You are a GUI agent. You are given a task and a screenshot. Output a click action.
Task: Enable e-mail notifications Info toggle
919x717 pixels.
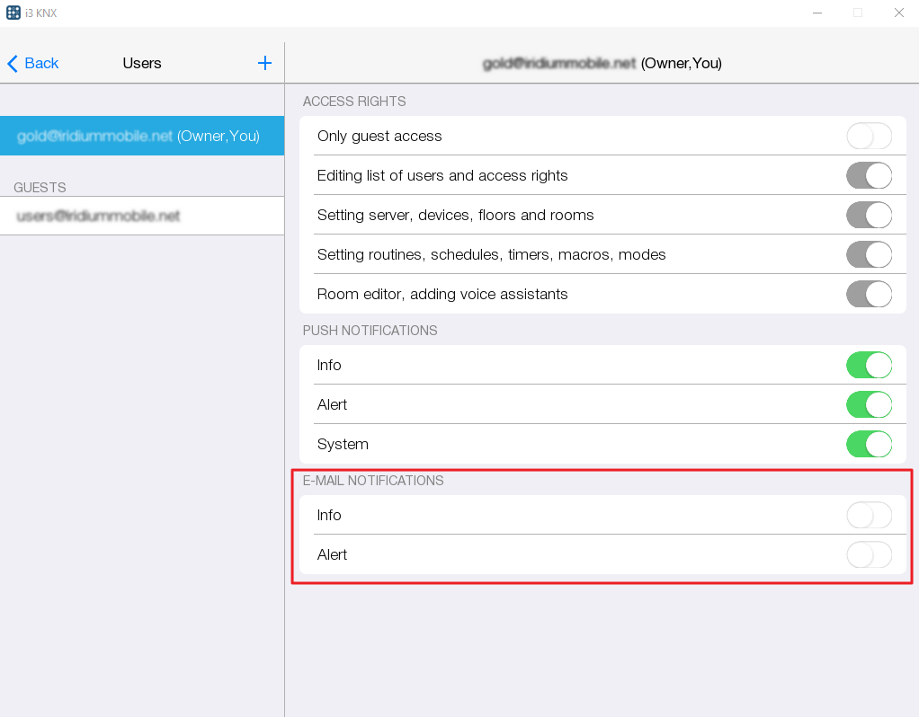tap(869, 516)
